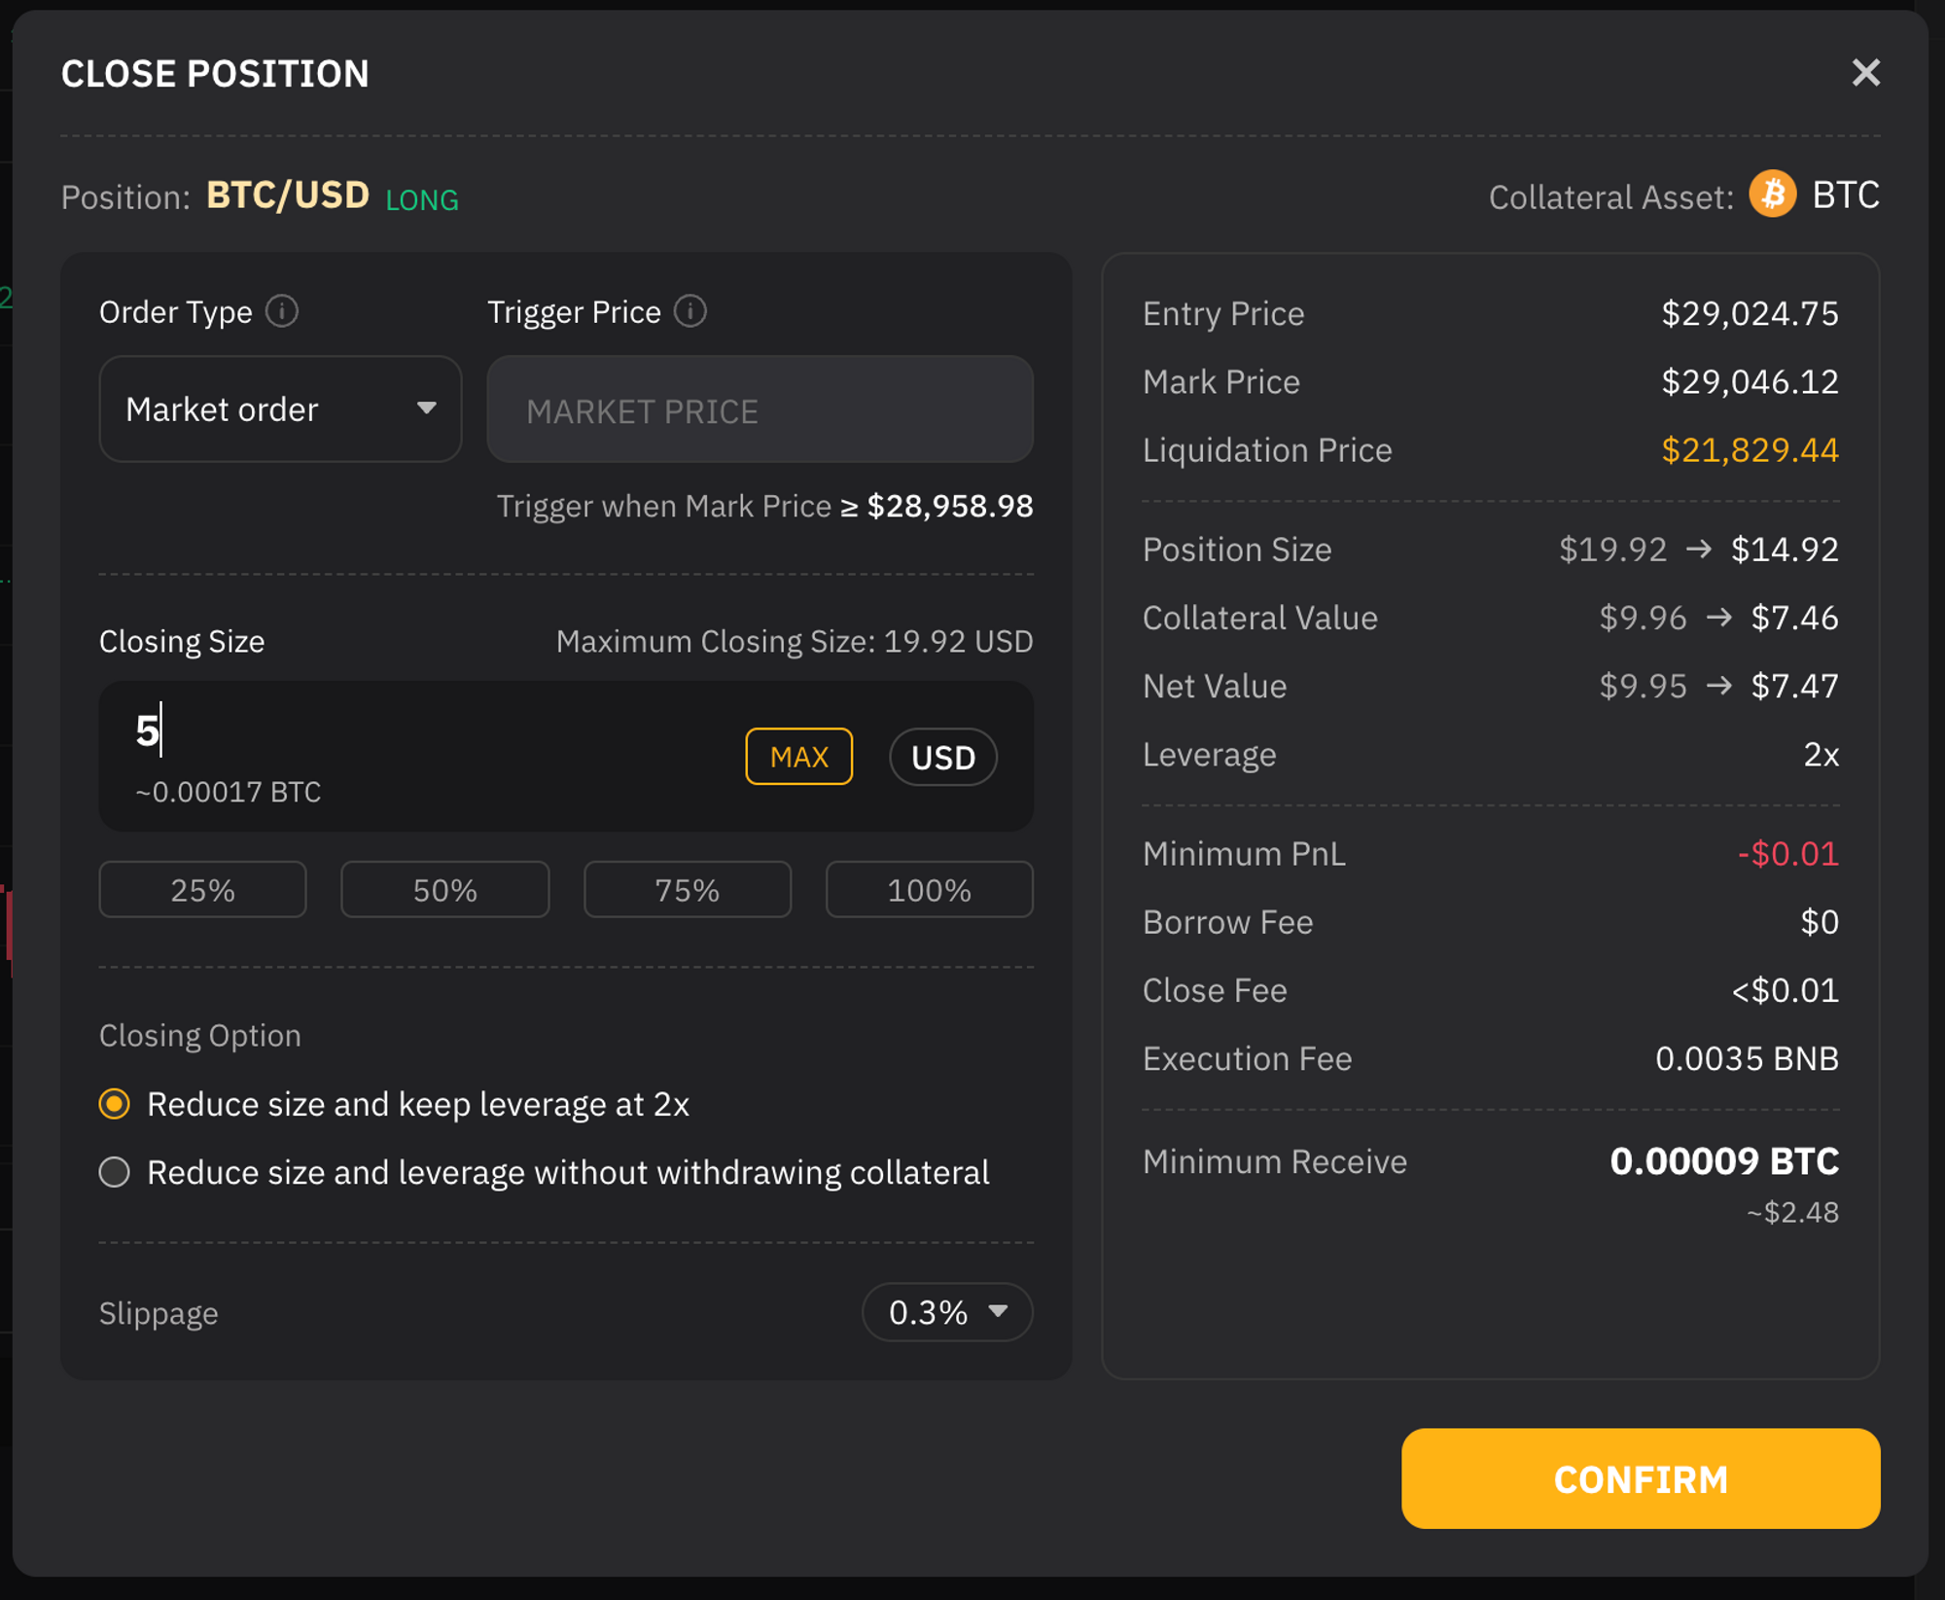This screenshot has height=1600, width=1945.
Task: Select reduce size without withdrawing collateral
Action: tap(115, 1172)
